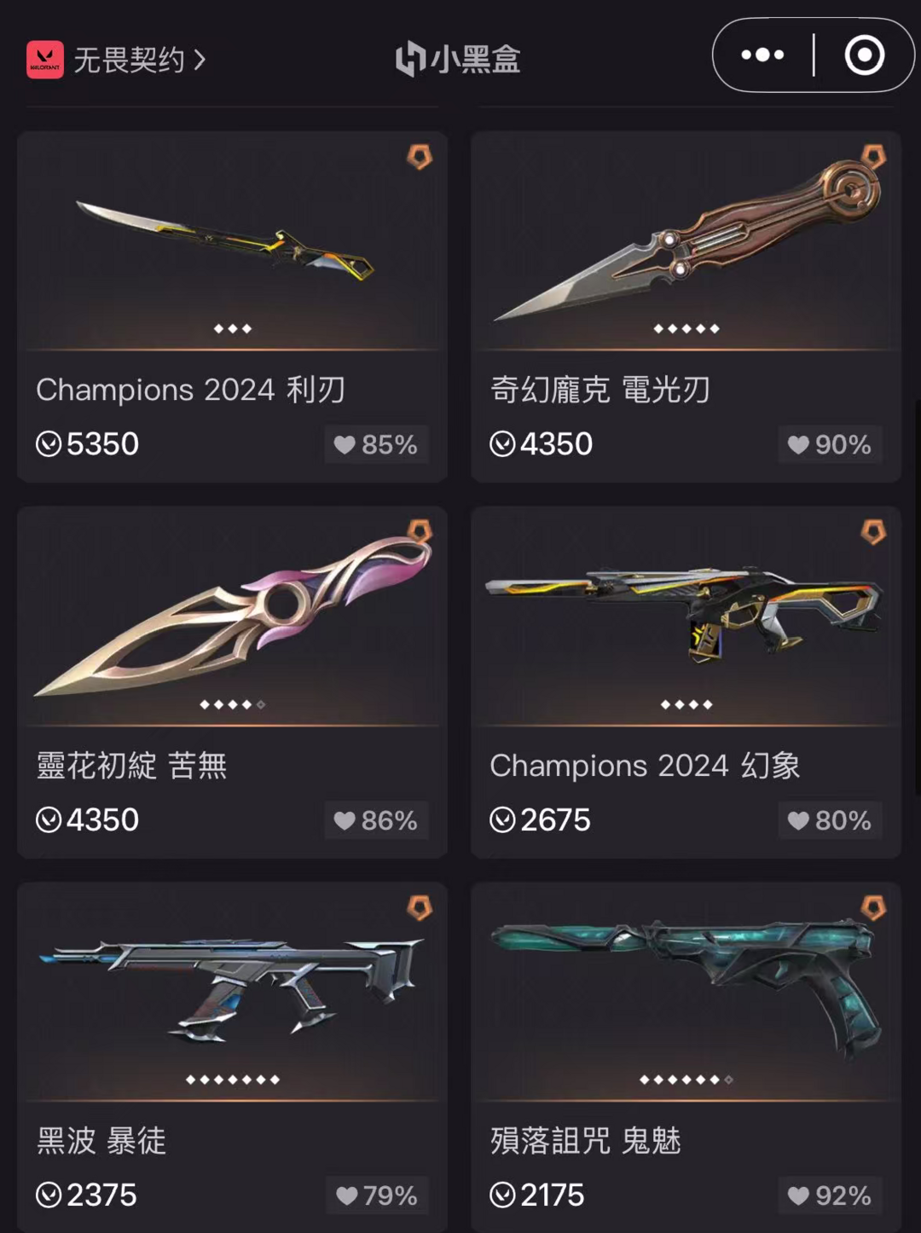Click orange badge on 奇幻龐克 電光刃 card
921x1233 pixels.
(873, 156)
